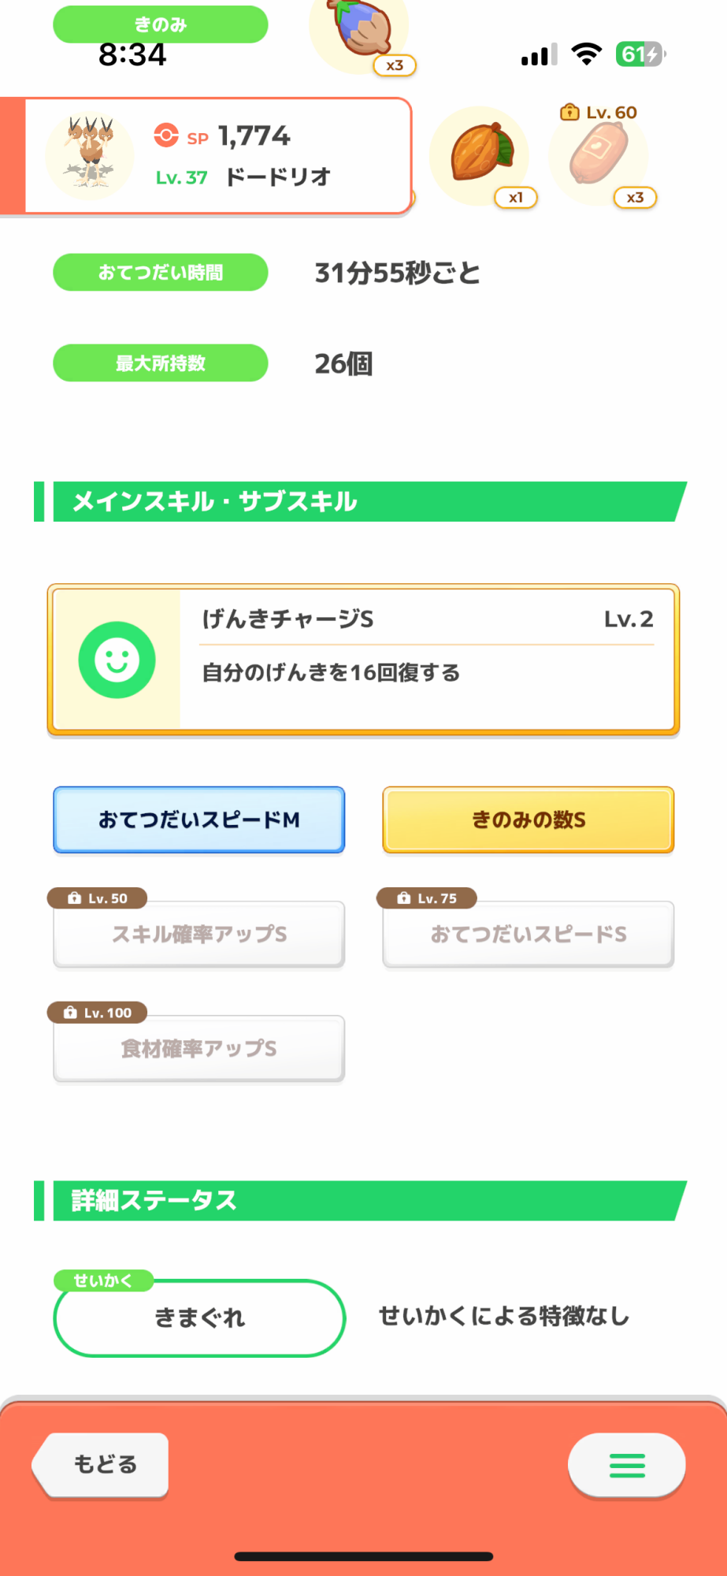
Task: Tap the red Pokéball SP icon
Action: [166, 136]
